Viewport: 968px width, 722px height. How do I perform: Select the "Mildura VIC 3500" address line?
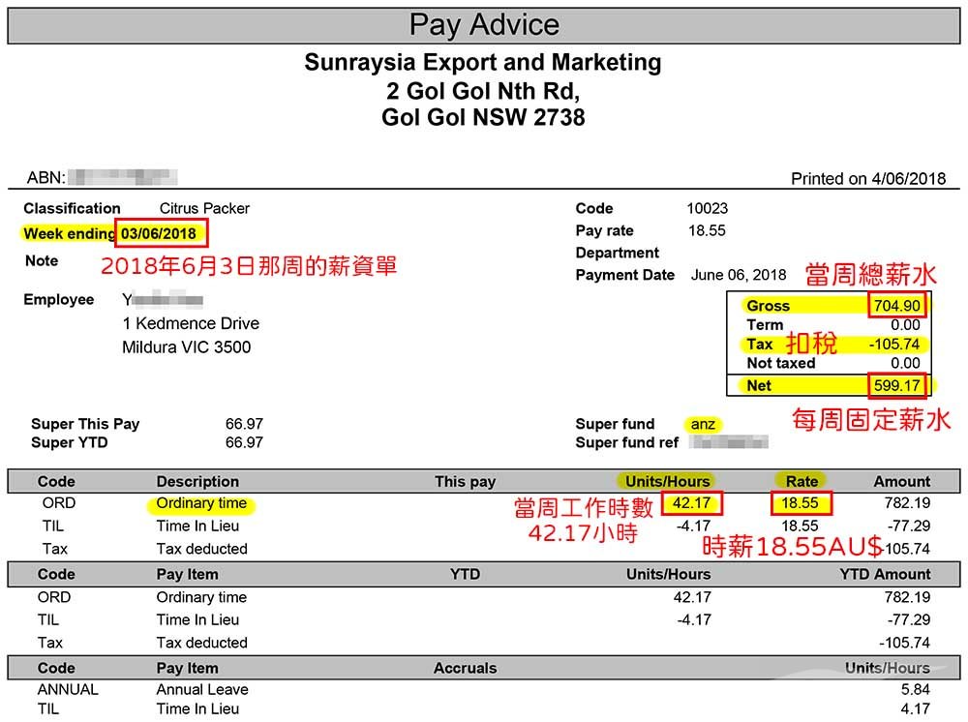click(187, 347)
